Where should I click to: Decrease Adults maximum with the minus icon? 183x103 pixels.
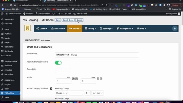(x=101, y=79)
